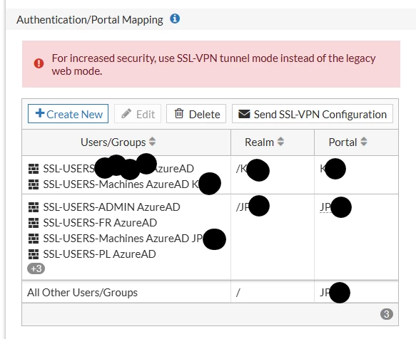This screenshot has height=339, width=416.
Task: Click the row count badge showing 3
Action: pos(387,314)
